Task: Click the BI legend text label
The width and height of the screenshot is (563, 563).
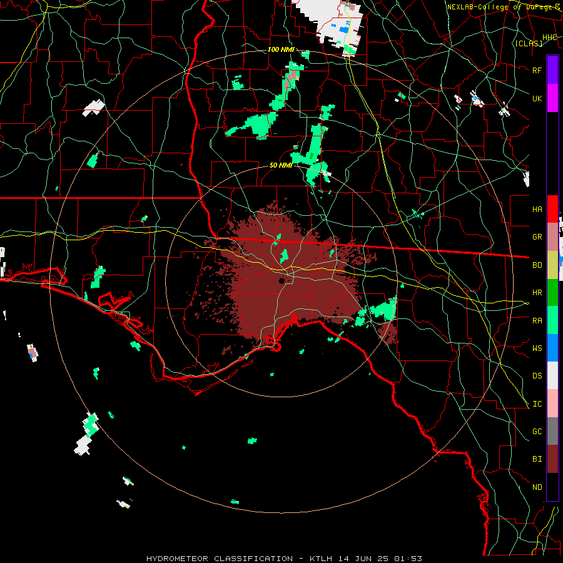Action: tap(537, 459)
